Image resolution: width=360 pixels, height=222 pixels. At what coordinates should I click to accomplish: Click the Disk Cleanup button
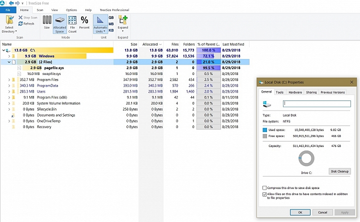click(x=339, y=171)
